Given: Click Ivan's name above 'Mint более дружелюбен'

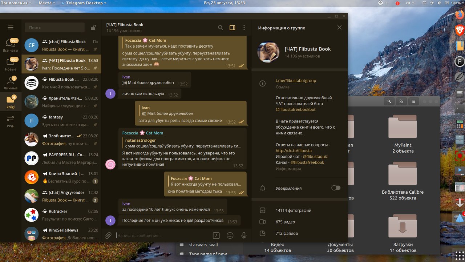Looking at the screenshot, I should 126,77.
